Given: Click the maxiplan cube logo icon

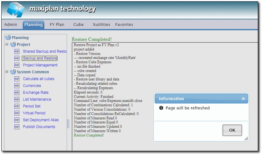Looking at the screenshot, I should [15, 10].
